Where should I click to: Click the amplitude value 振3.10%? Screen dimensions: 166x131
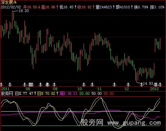pos(157,7)
